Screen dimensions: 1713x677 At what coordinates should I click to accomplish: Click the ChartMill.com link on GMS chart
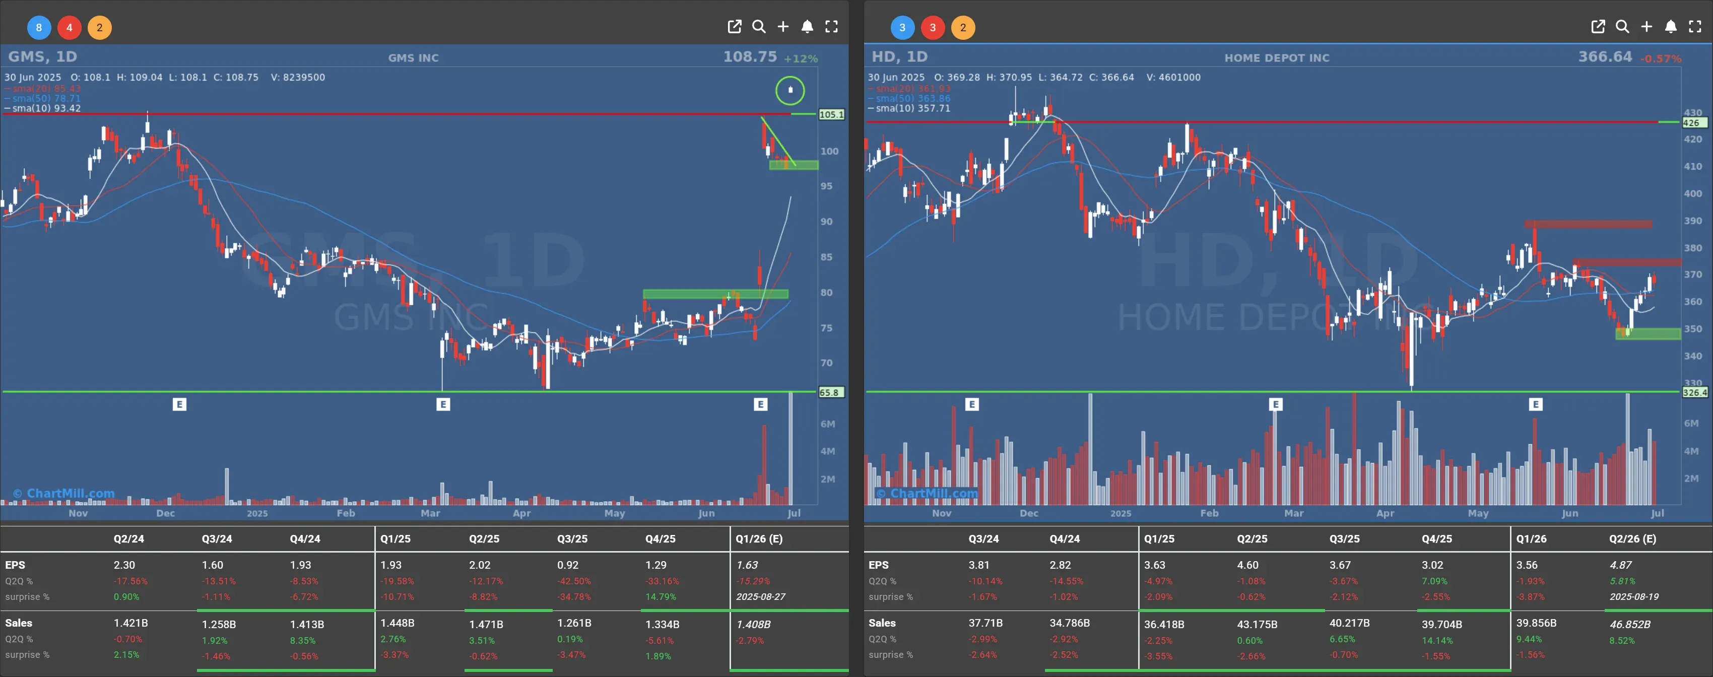(64, 494)
